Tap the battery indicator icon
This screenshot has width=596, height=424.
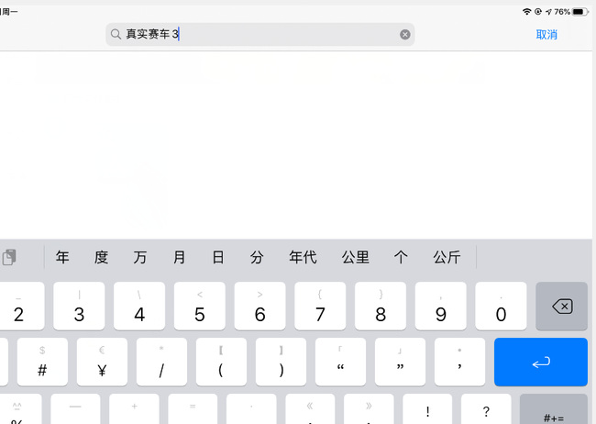[x=579, y=12]
